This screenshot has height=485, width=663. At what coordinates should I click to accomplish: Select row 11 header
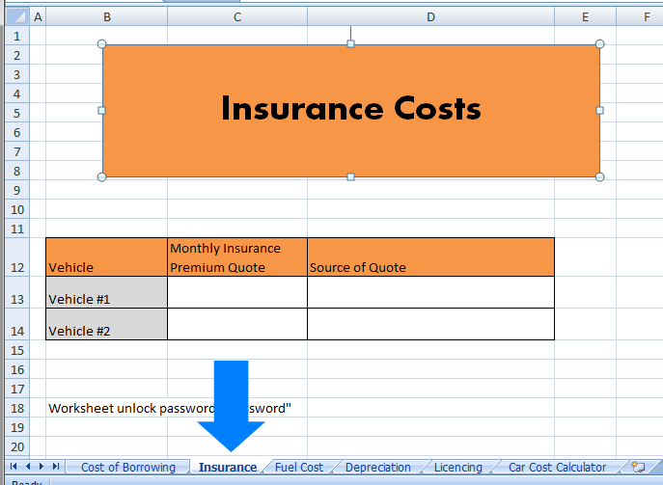click(x=17, y=229)
